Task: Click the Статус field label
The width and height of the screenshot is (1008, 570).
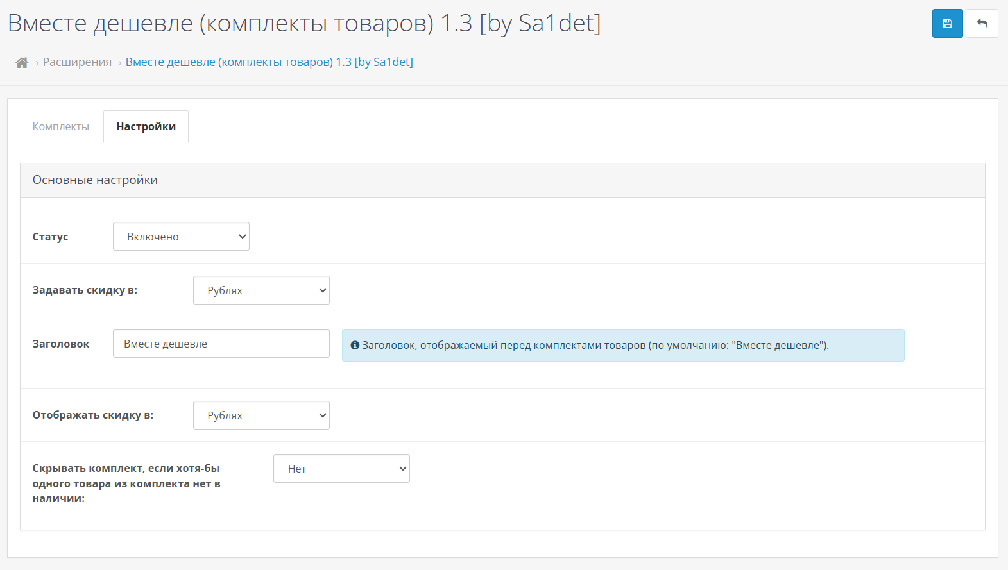Action: click(50, 237)
